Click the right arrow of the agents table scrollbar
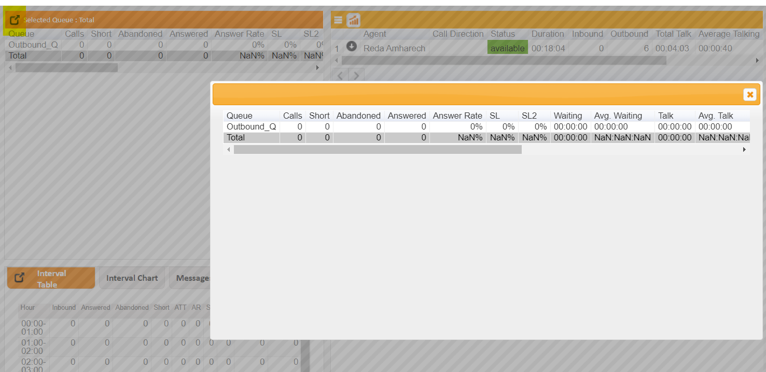766x372 pixels. [x=757, y=60]
